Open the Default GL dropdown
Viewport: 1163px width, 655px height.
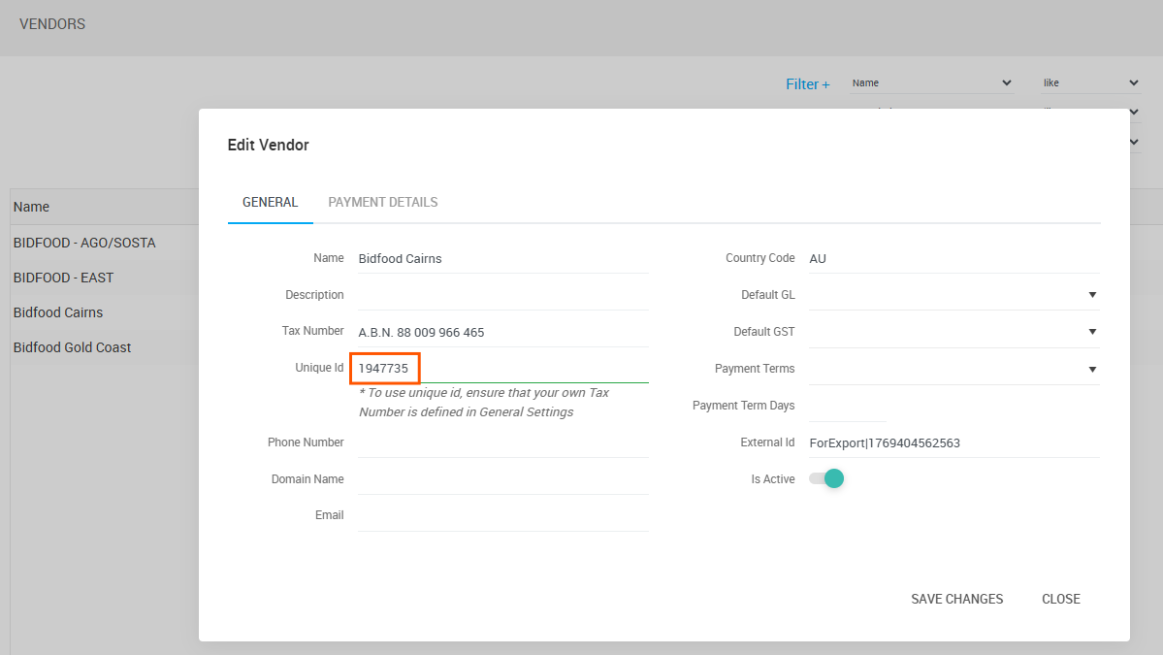[953, 295]
